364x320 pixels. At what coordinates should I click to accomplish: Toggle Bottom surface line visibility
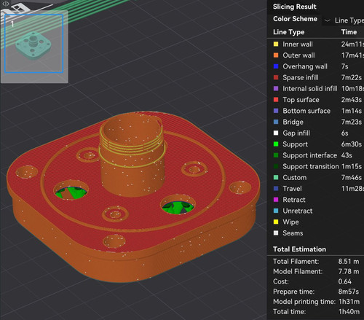click(x=306, y=111)
